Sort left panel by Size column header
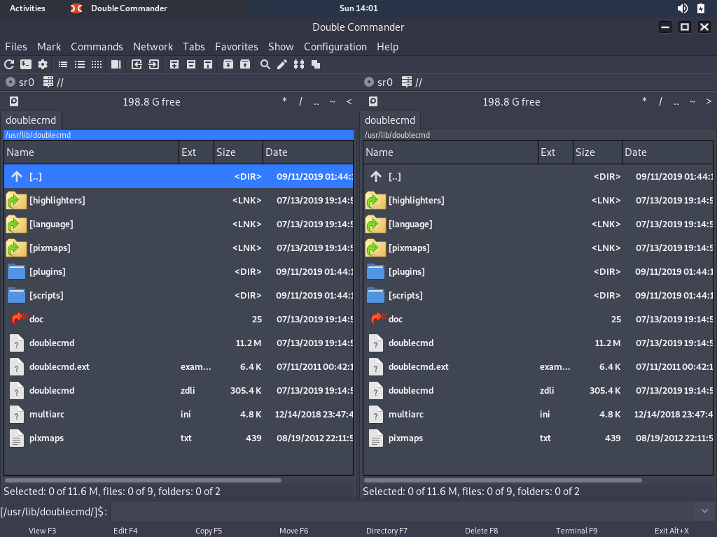This screenshot has height=537, width=717. pos(238,152)
